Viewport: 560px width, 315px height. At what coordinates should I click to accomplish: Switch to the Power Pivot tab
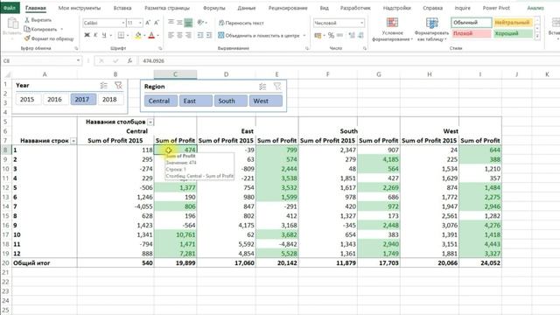click(x=496, y=8)
